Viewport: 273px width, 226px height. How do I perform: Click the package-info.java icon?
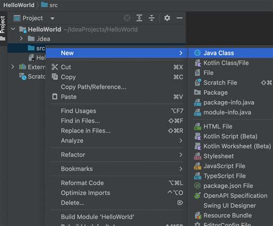(198, 102)
